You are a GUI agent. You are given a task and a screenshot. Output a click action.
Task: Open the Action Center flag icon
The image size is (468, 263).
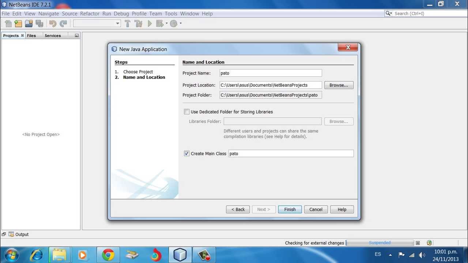coord(401,255)
